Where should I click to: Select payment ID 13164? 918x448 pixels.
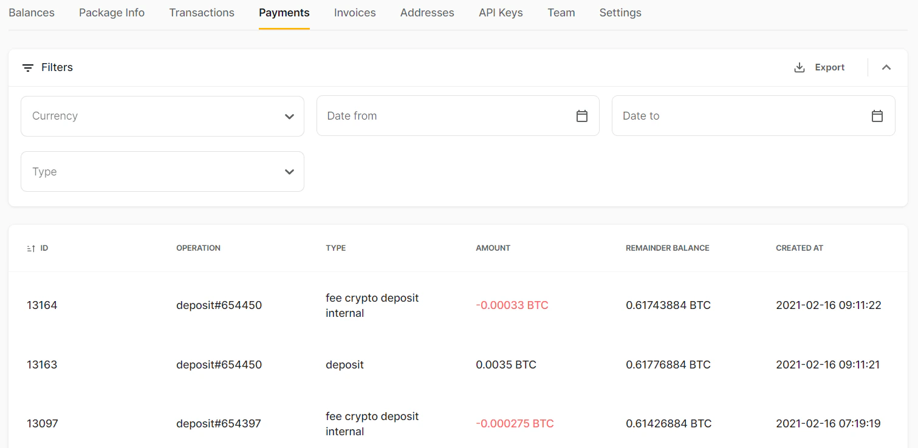tap(42, 305)
